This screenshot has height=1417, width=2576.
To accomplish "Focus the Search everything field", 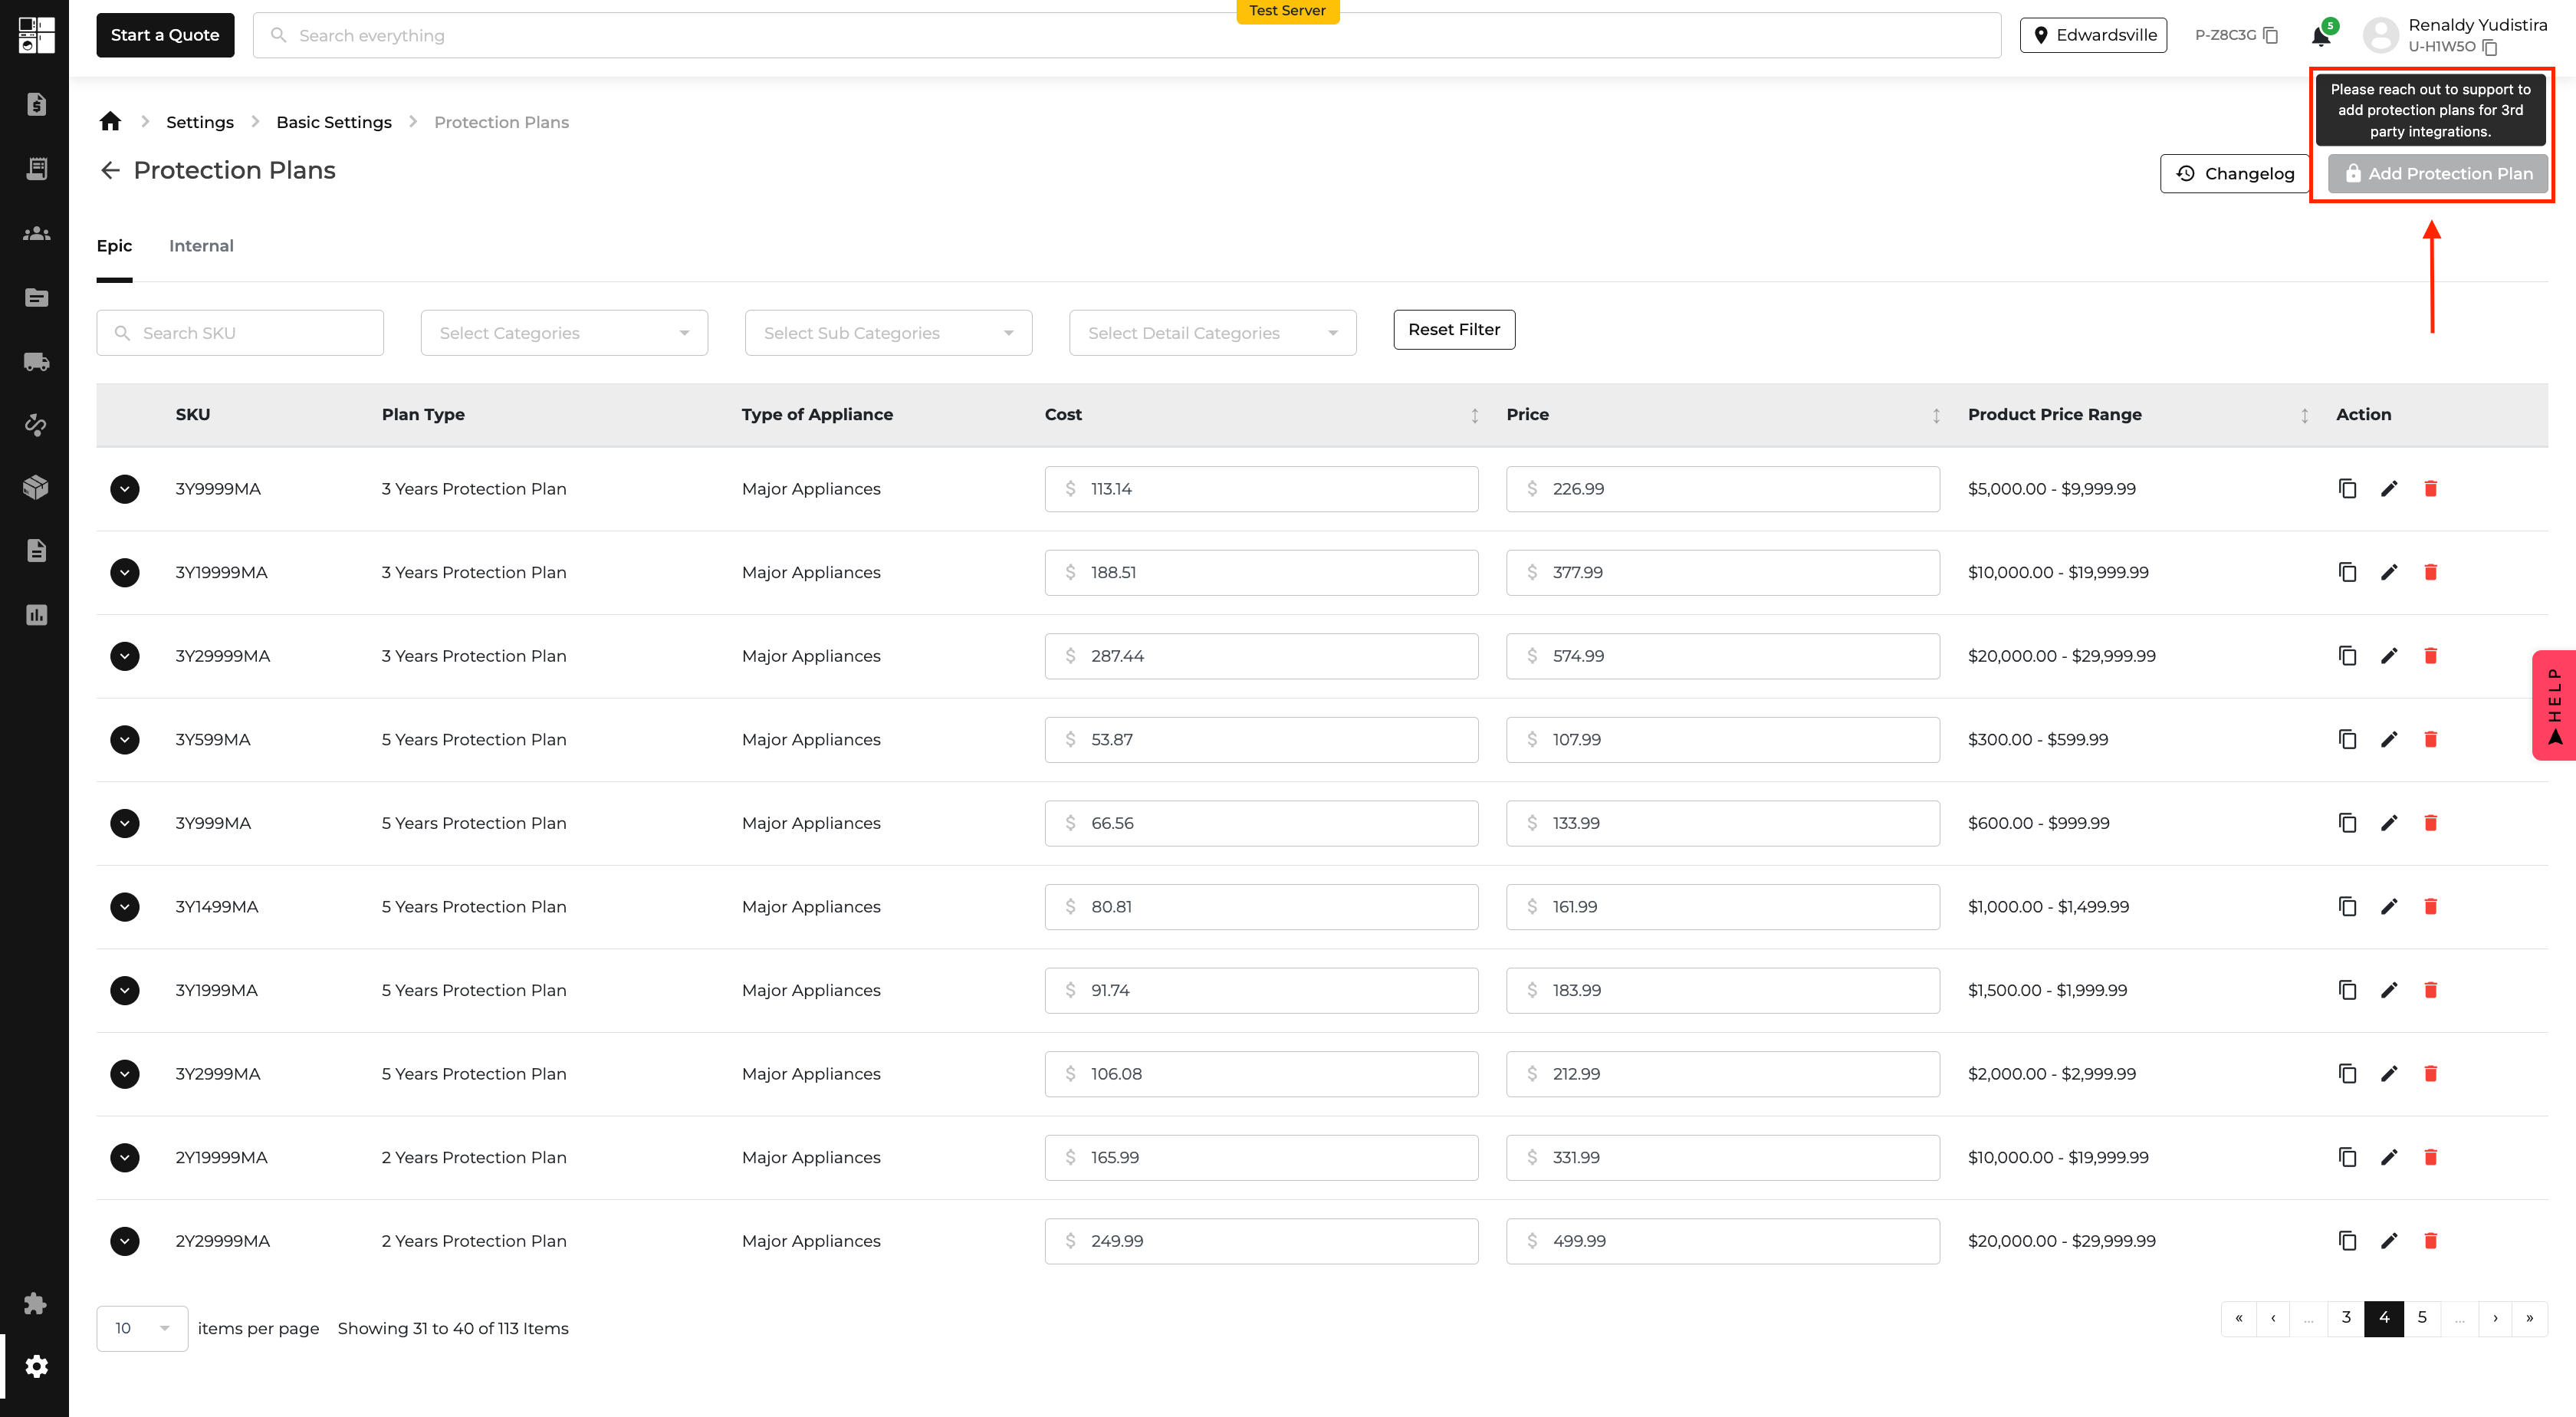I will (1127, 35).
